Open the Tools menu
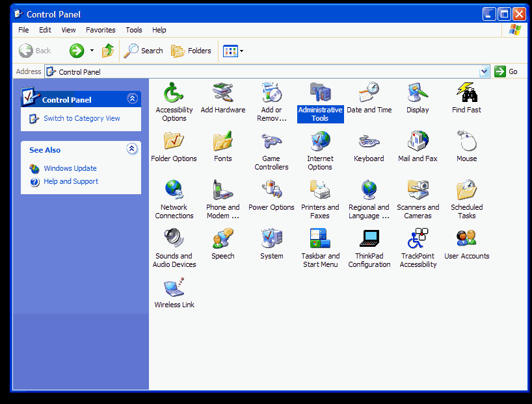The image size is (532, 404). pyautogui.click(x=134, y=30)
